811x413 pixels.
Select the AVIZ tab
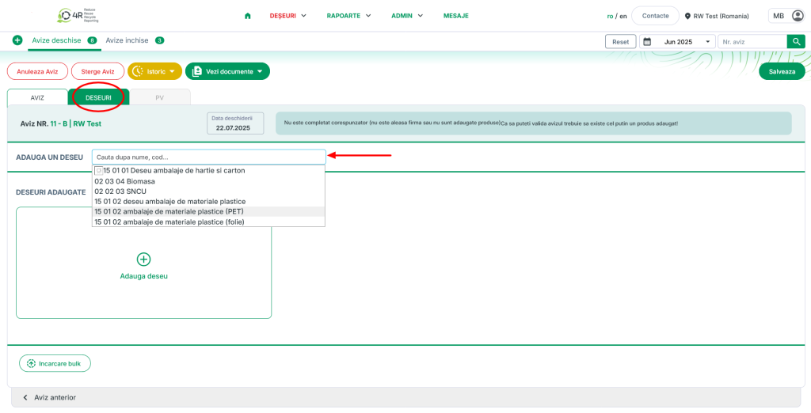tap(37, 97)
